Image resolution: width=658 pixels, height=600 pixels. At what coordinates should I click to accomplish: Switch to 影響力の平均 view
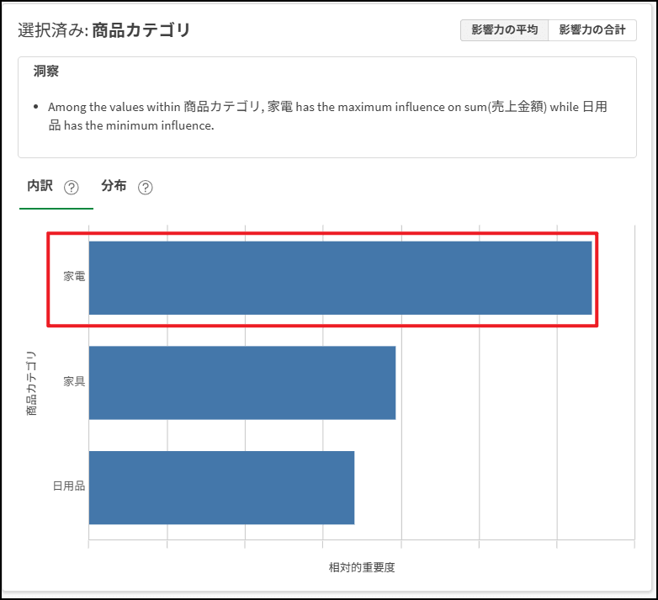pos(504,30)
